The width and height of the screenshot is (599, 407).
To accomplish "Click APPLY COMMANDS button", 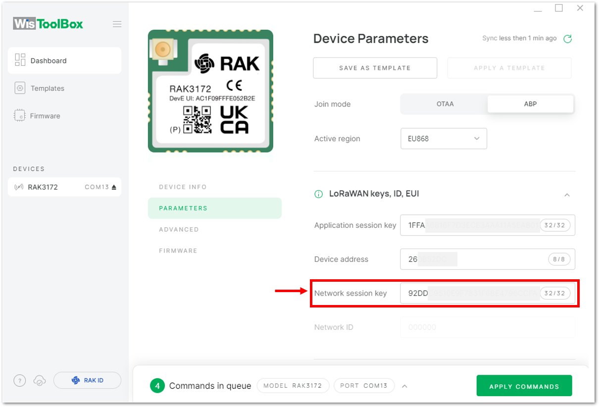I will [x=524, y=386].
